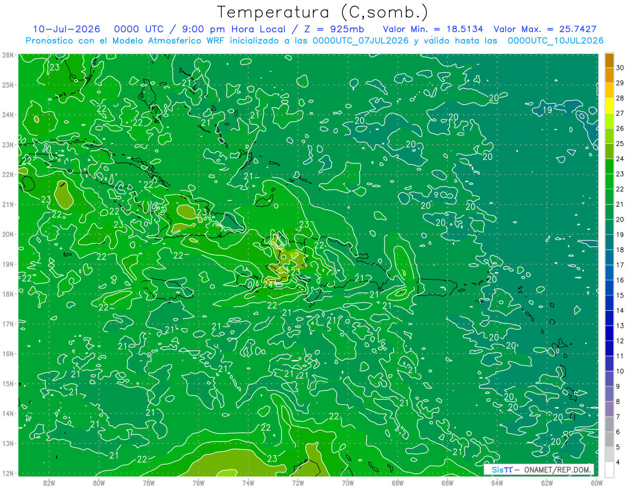Select the date text '10-Jul-2026'
Image resolution: width=634 pixels, height=490 pixels.
pyautogui.click(x=68, y=29)
